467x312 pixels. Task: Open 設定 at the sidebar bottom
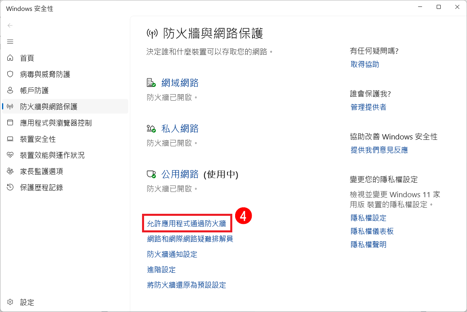pyautogui.click(x=27, y=302)
